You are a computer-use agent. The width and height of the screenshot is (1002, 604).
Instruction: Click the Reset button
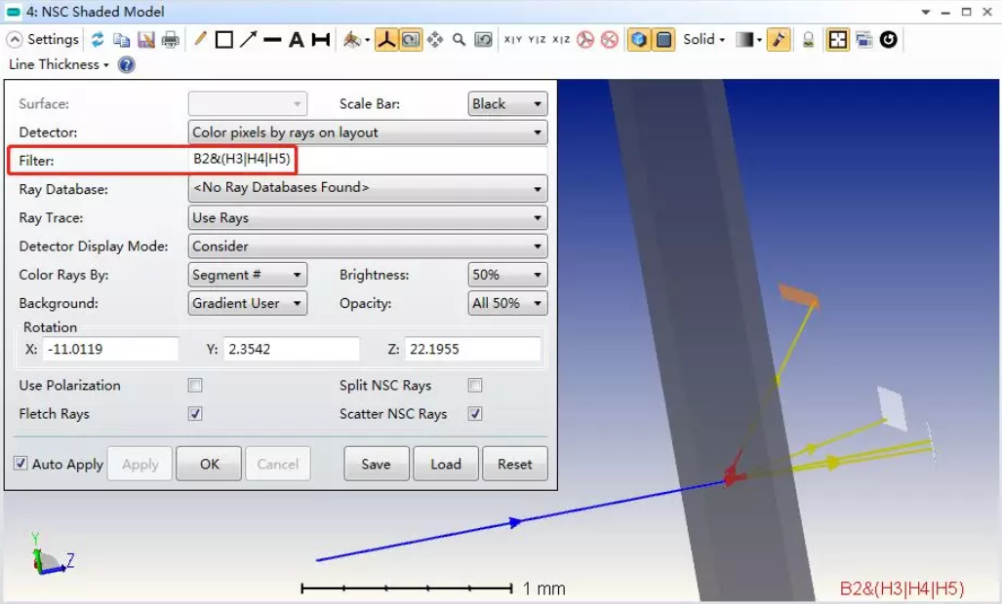(x=514, y=464)
